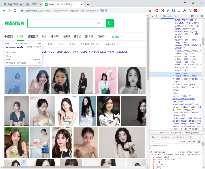This screenshot has width=205, height=169.
Task: Switch to the Event Listeners tab
Action: [180, 137]
